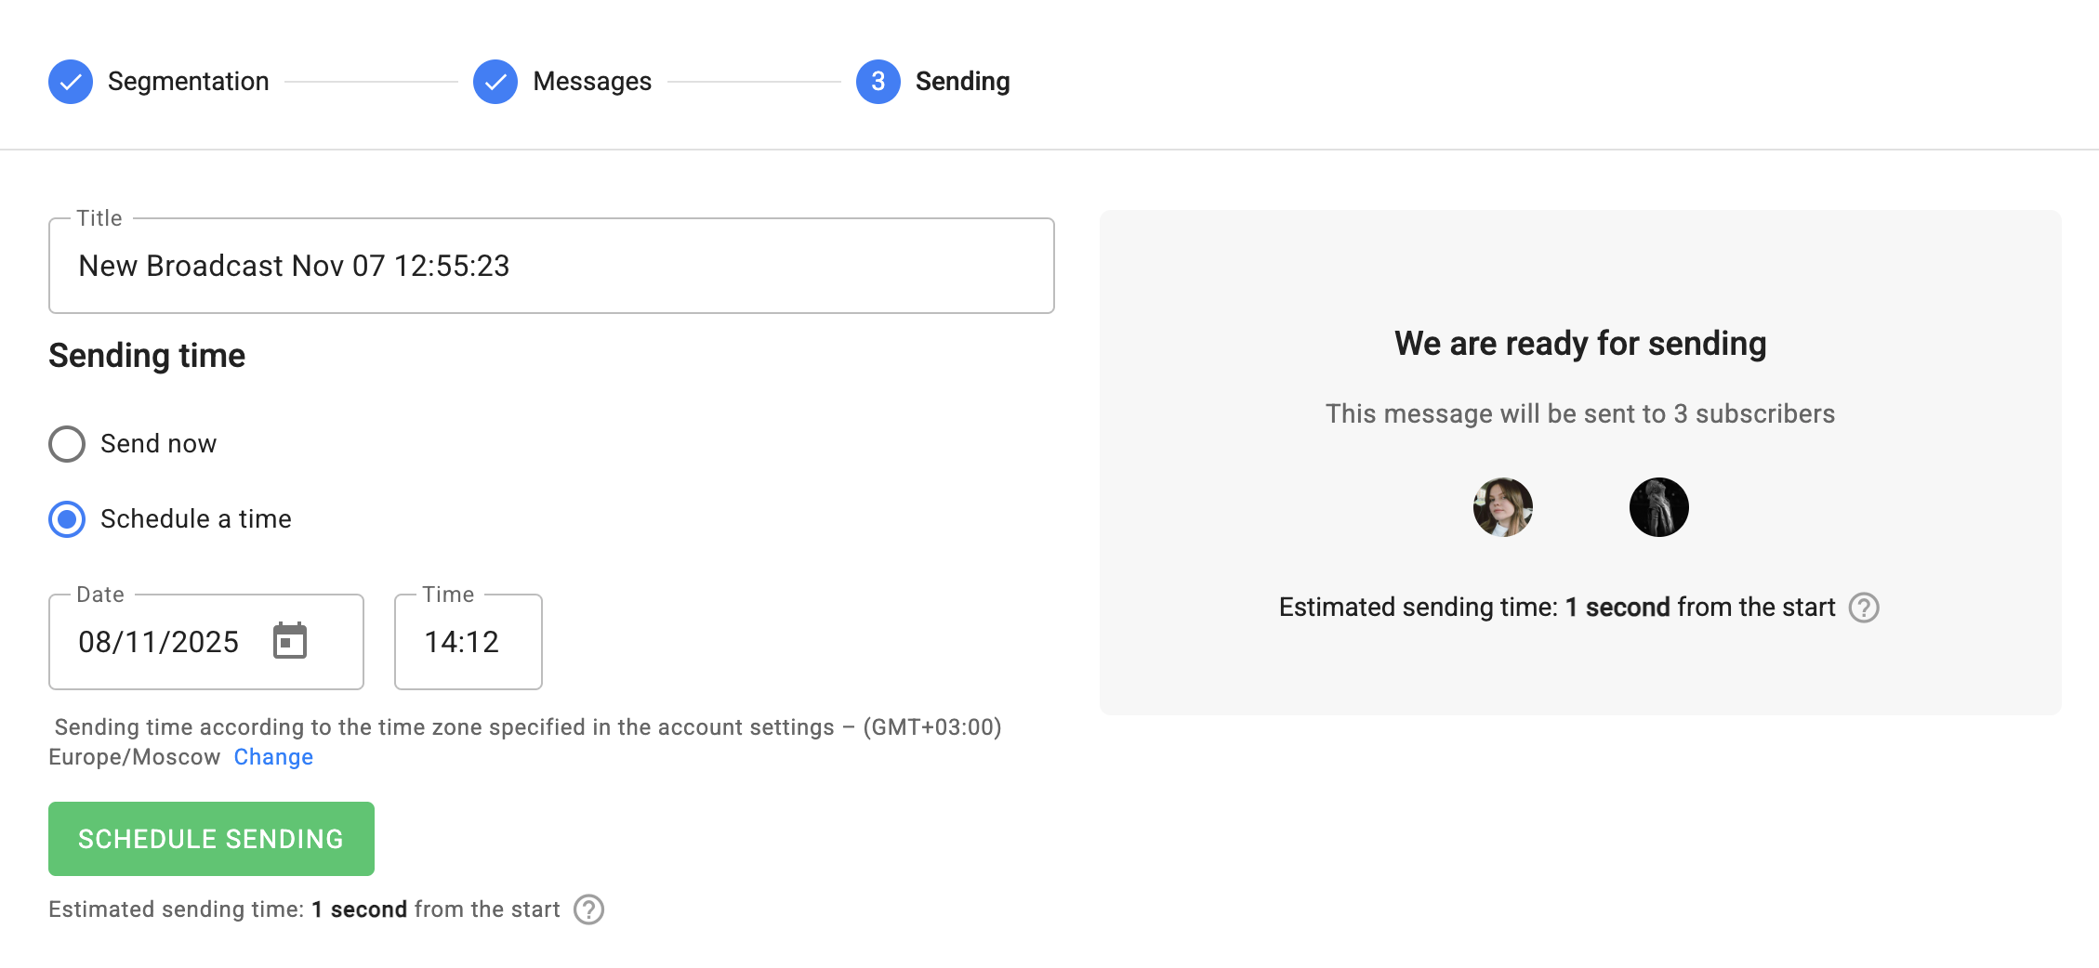Click the Schedule a time label text
Screen dimensions: 2099x968
pyautogui.click(x=195, y=519)
